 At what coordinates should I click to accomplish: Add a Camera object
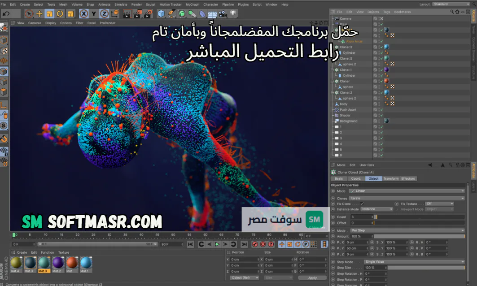(223, 14)
